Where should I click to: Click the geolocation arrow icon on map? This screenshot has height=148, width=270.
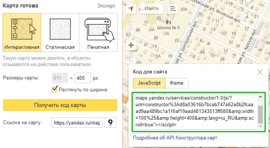pyautogui.click(x=131, y=9)
